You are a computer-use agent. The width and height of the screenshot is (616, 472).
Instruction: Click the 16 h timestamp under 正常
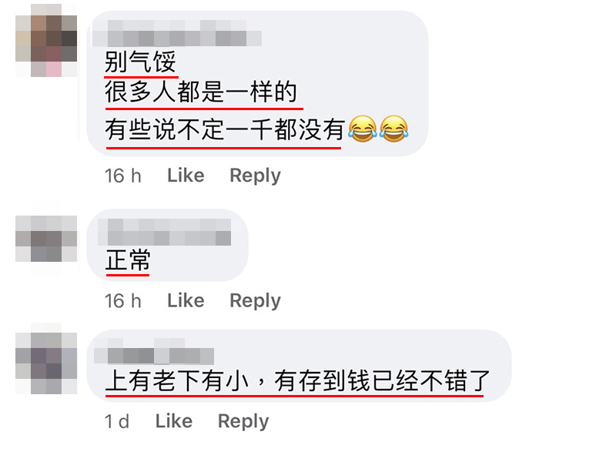[122, 301]
